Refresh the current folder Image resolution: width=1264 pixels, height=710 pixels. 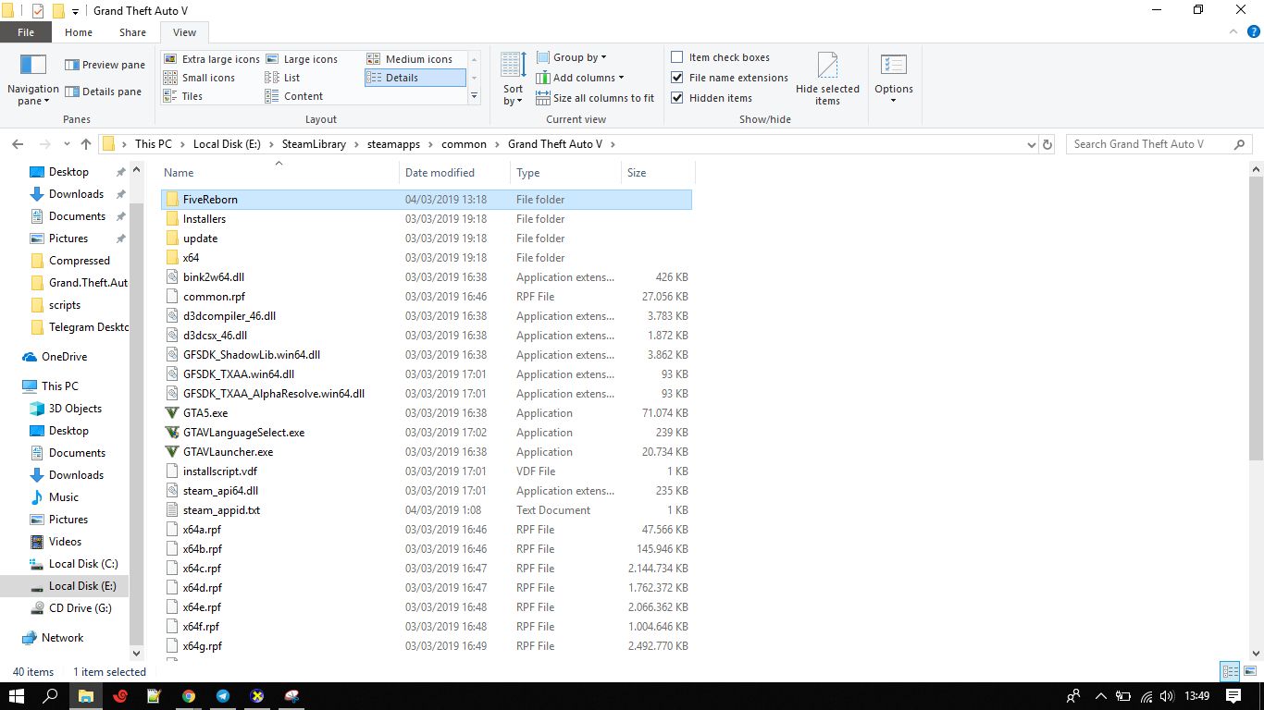(1047, 144)
